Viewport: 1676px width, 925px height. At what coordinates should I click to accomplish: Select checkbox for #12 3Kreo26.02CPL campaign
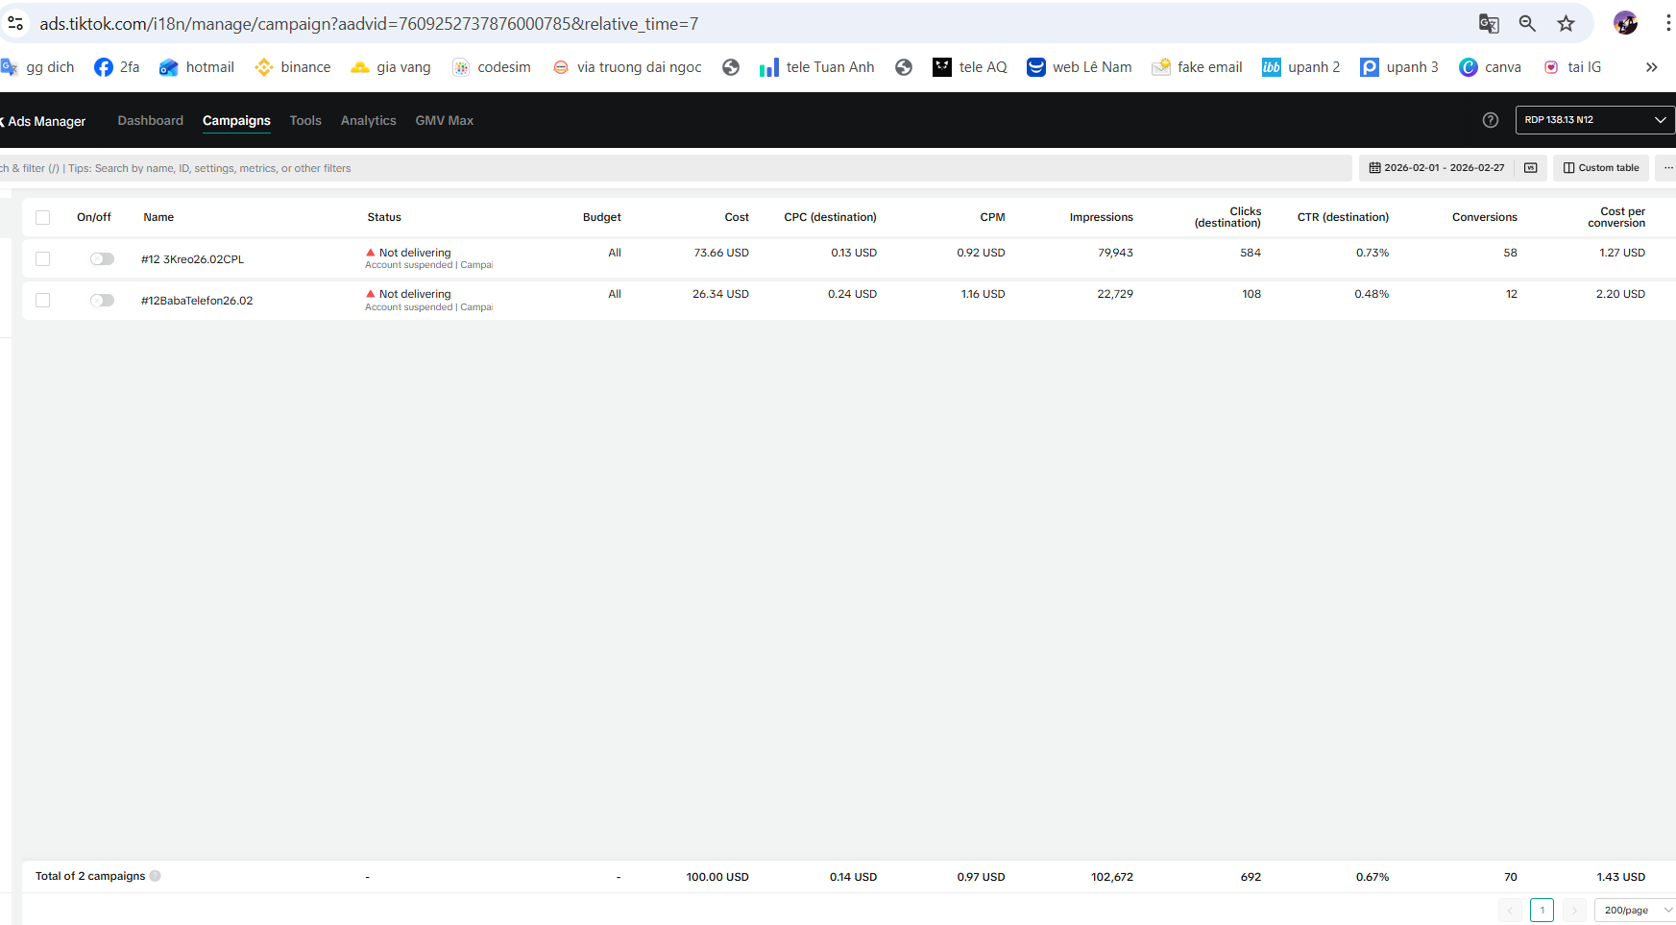[43, 258]
